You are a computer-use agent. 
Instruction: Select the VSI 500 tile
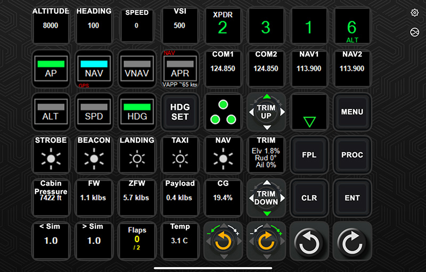pos(180,26)
